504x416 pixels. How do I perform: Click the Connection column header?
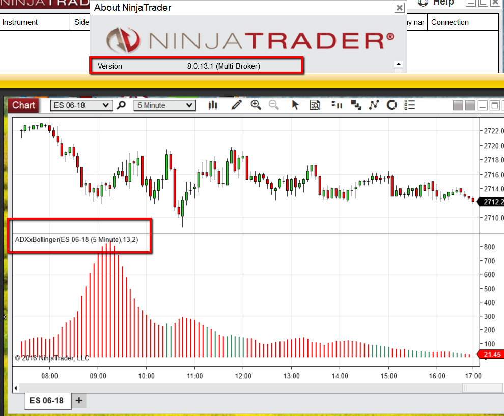463,22
